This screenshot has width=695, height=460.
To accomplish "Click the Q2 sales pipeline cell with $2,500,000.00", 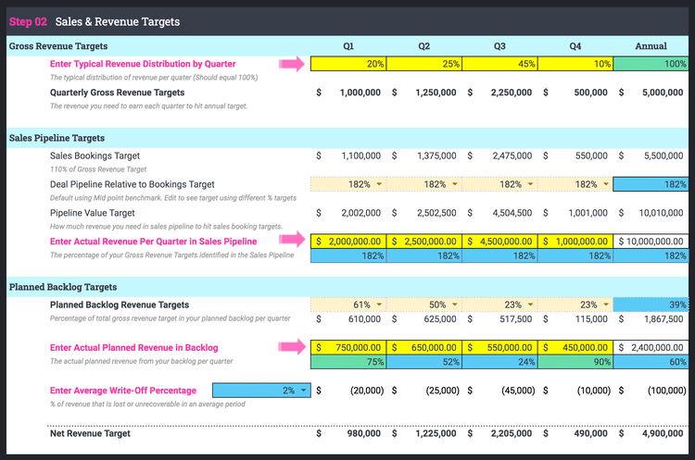I will pyautogui.click(x=423, y=241).
